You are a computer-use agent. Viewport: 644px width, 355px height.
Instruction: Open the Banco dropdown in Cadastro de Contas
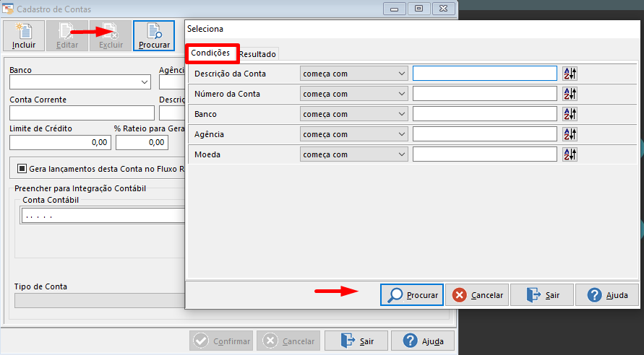click(80, 82)
